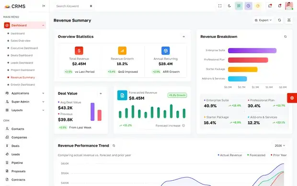Image resolution: width=297 pixels, height=186 pixels.
Task: Toggle the Actual Revenue legend series
Action: pos(230,155)
